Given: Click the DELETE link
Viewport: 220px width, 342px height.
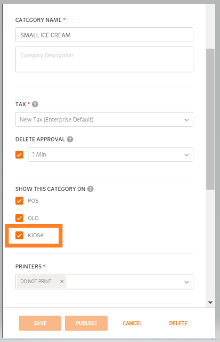Looking at the screenshot, I should (178, 323).
